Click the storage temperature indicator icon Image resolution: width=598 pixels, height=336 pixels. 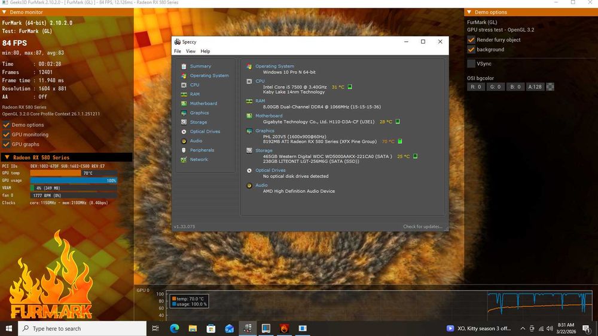point(416,156)
